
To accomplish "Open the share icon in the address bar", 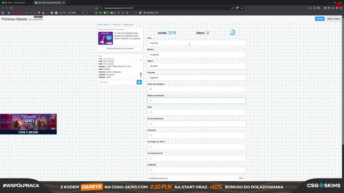I will pos(232,8).
